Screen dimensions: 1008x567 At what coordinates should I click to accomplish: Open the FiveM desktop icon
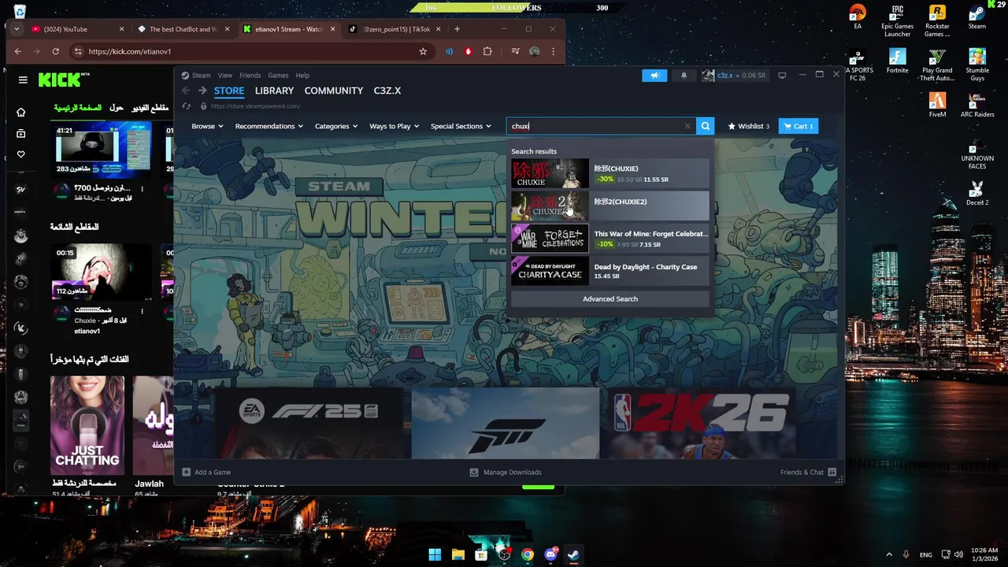coord(937,104)
